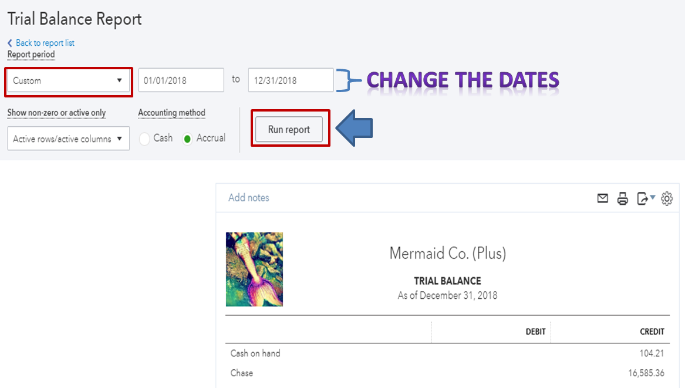Open the Chase account row
Screen dimensions: 685x388
pyautogui.click(x=447, y=373)
